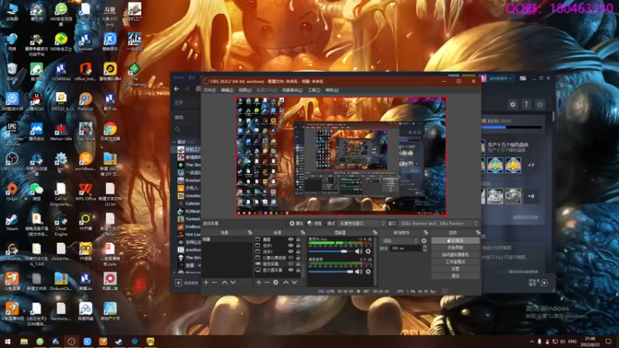Mute the first mixer channel speaker
619x348 pixels.
click(358, 251)
